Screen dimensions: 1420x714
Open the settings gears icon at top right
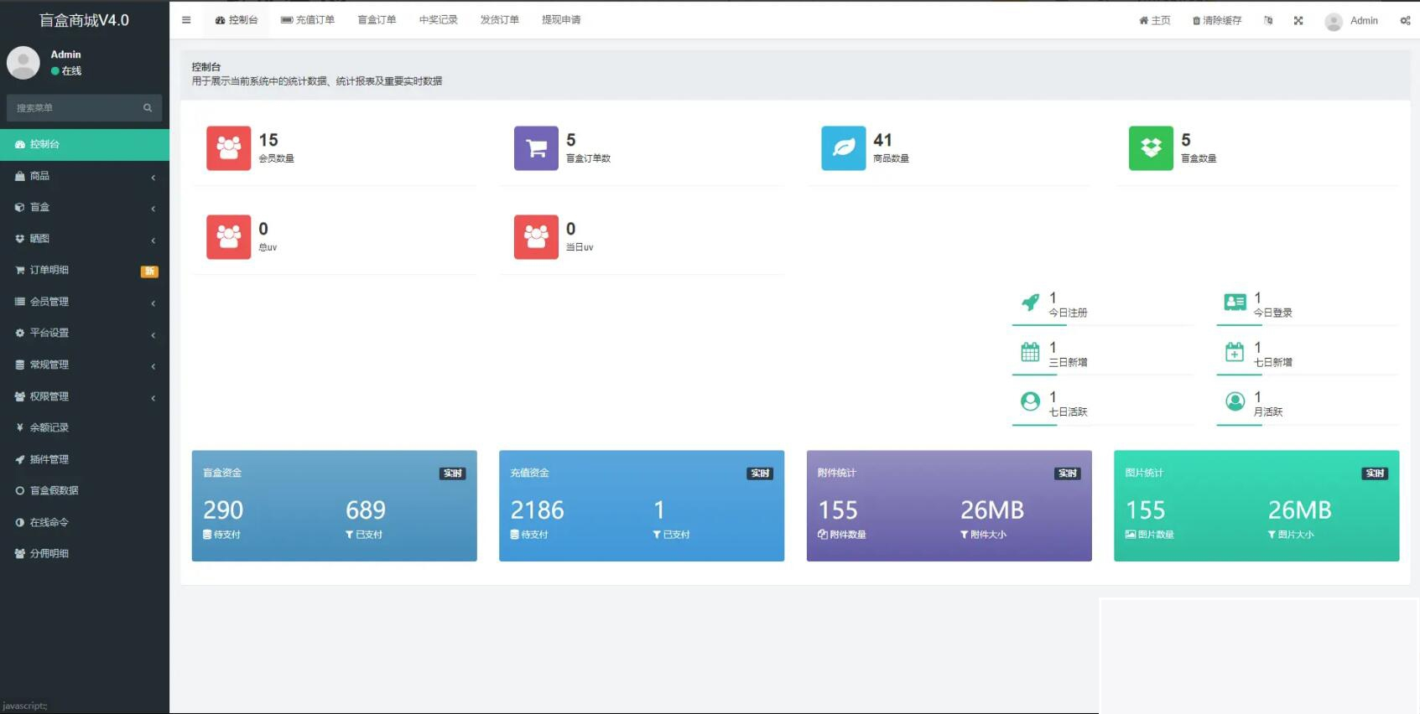point(1405,21)
